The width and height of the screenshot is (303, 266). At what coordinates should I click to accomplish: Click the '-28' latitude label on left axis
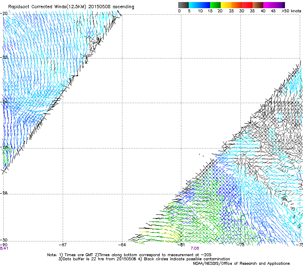pyautogui.click(x=4, y=193)
